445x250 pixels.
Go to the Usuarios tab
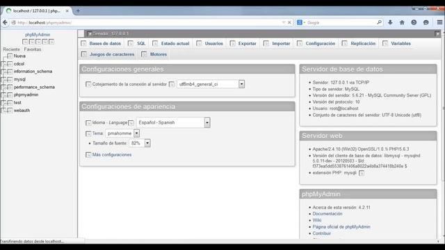tap(210, 43)
